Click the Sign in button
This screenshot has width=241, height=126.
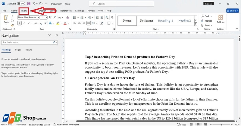tap(208, 4)
